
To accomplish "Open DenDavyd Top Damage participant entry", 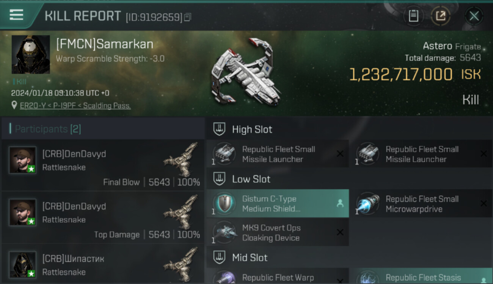I will tap(103, 217).
